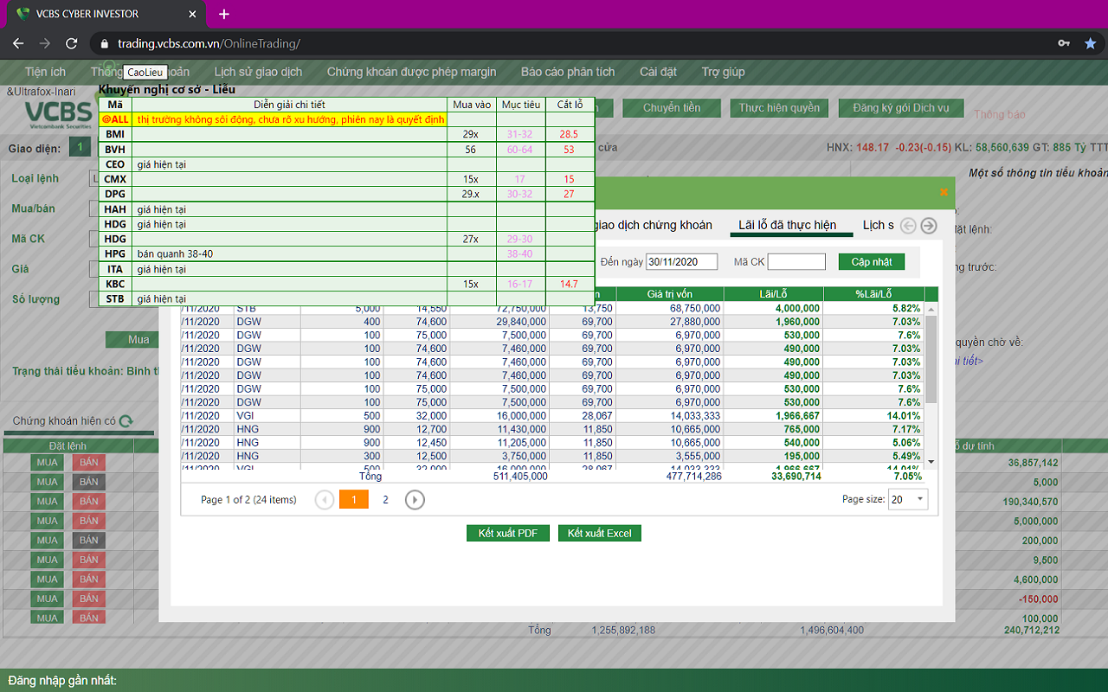Click BÁN in the 36,857,142 row
The image size is (1108, 692).
pyautogui.click(x=88, y=463)
